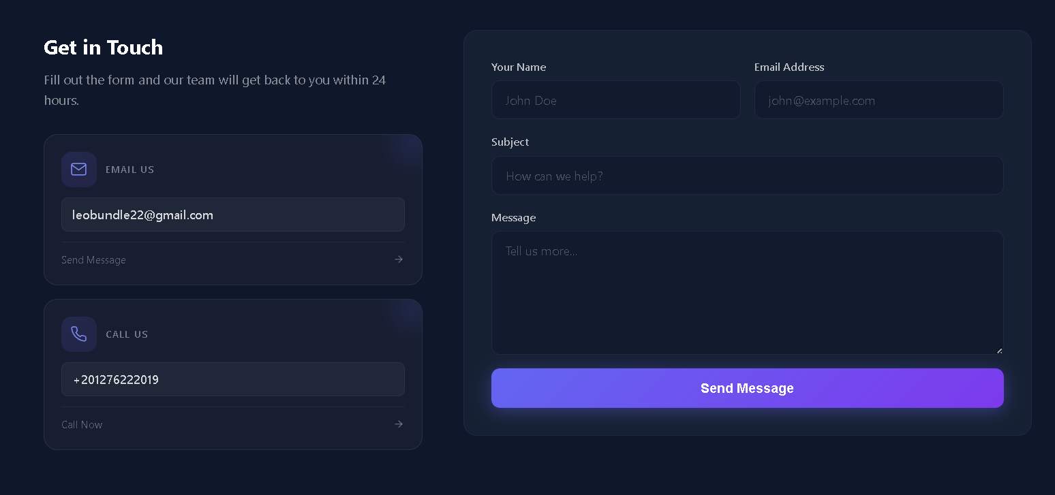1055x495 pixels.
Task: Open the Send Message link under email
Action: pos(93,260)
